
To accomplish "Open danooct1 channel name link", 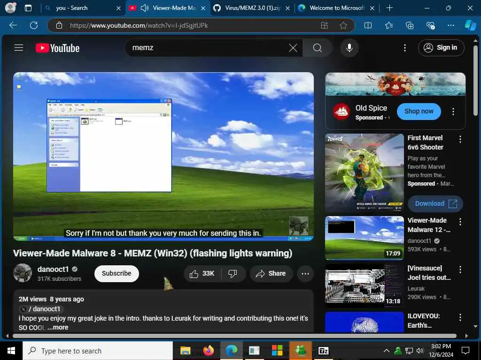I will point(53,269).
